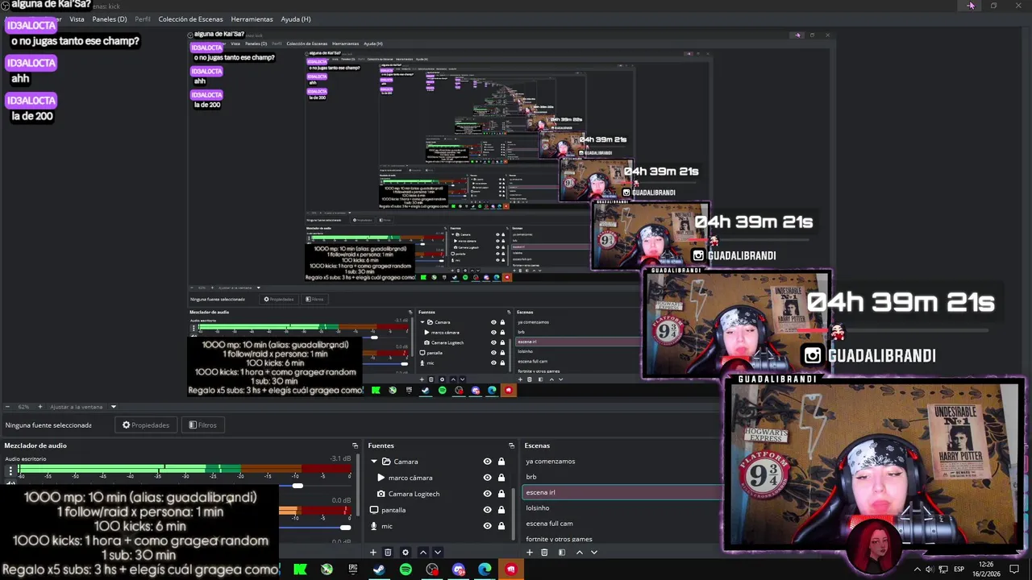The height and width of the screenshot is (580, 1032).
Task: Click the Camara group folder icon
Action: [x=386, y=462]
